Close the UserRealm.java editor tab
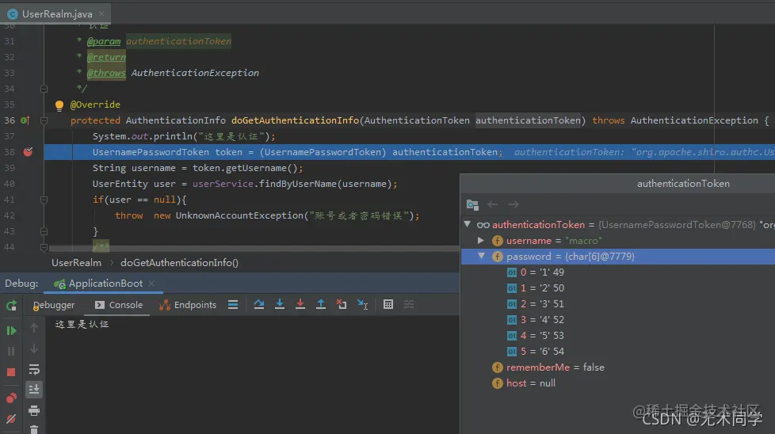The width and height of the screenshot is (775, 434). [x=101, y=13]
